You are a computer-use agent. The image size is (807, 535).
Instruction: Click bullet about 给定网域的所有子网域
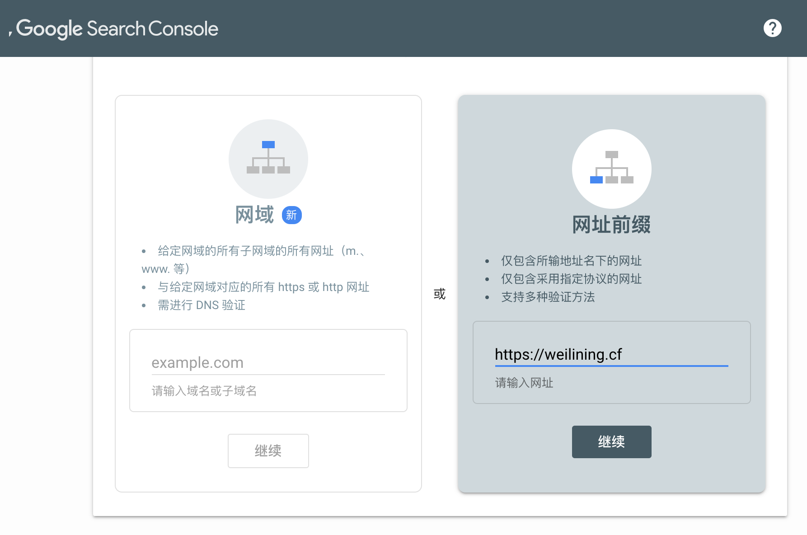(261, 251)
